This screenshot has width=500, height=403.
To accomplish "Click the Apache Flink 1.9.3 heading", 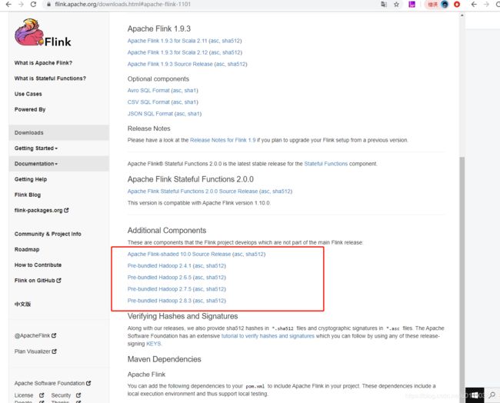I will pyautogui.click(x=159, y=28).
